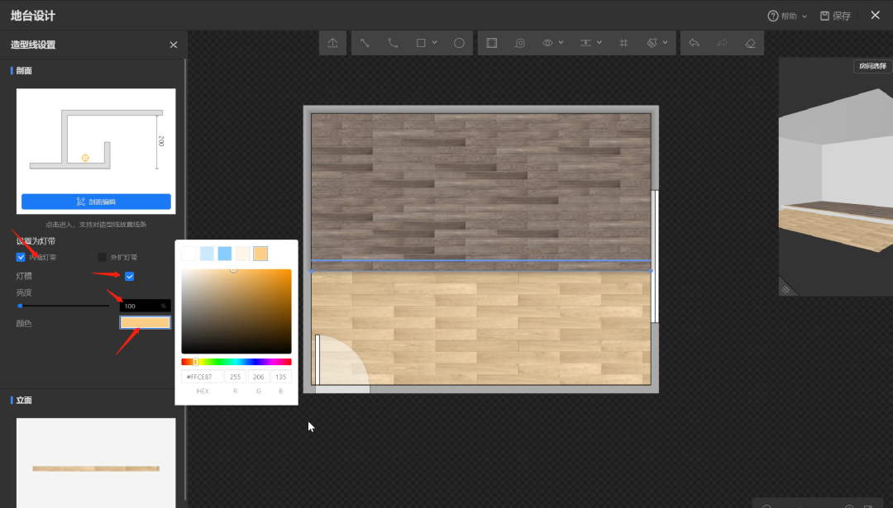The image size is (893, 508).
Task: Click the HEX color input field
Action: click(202, 377)
